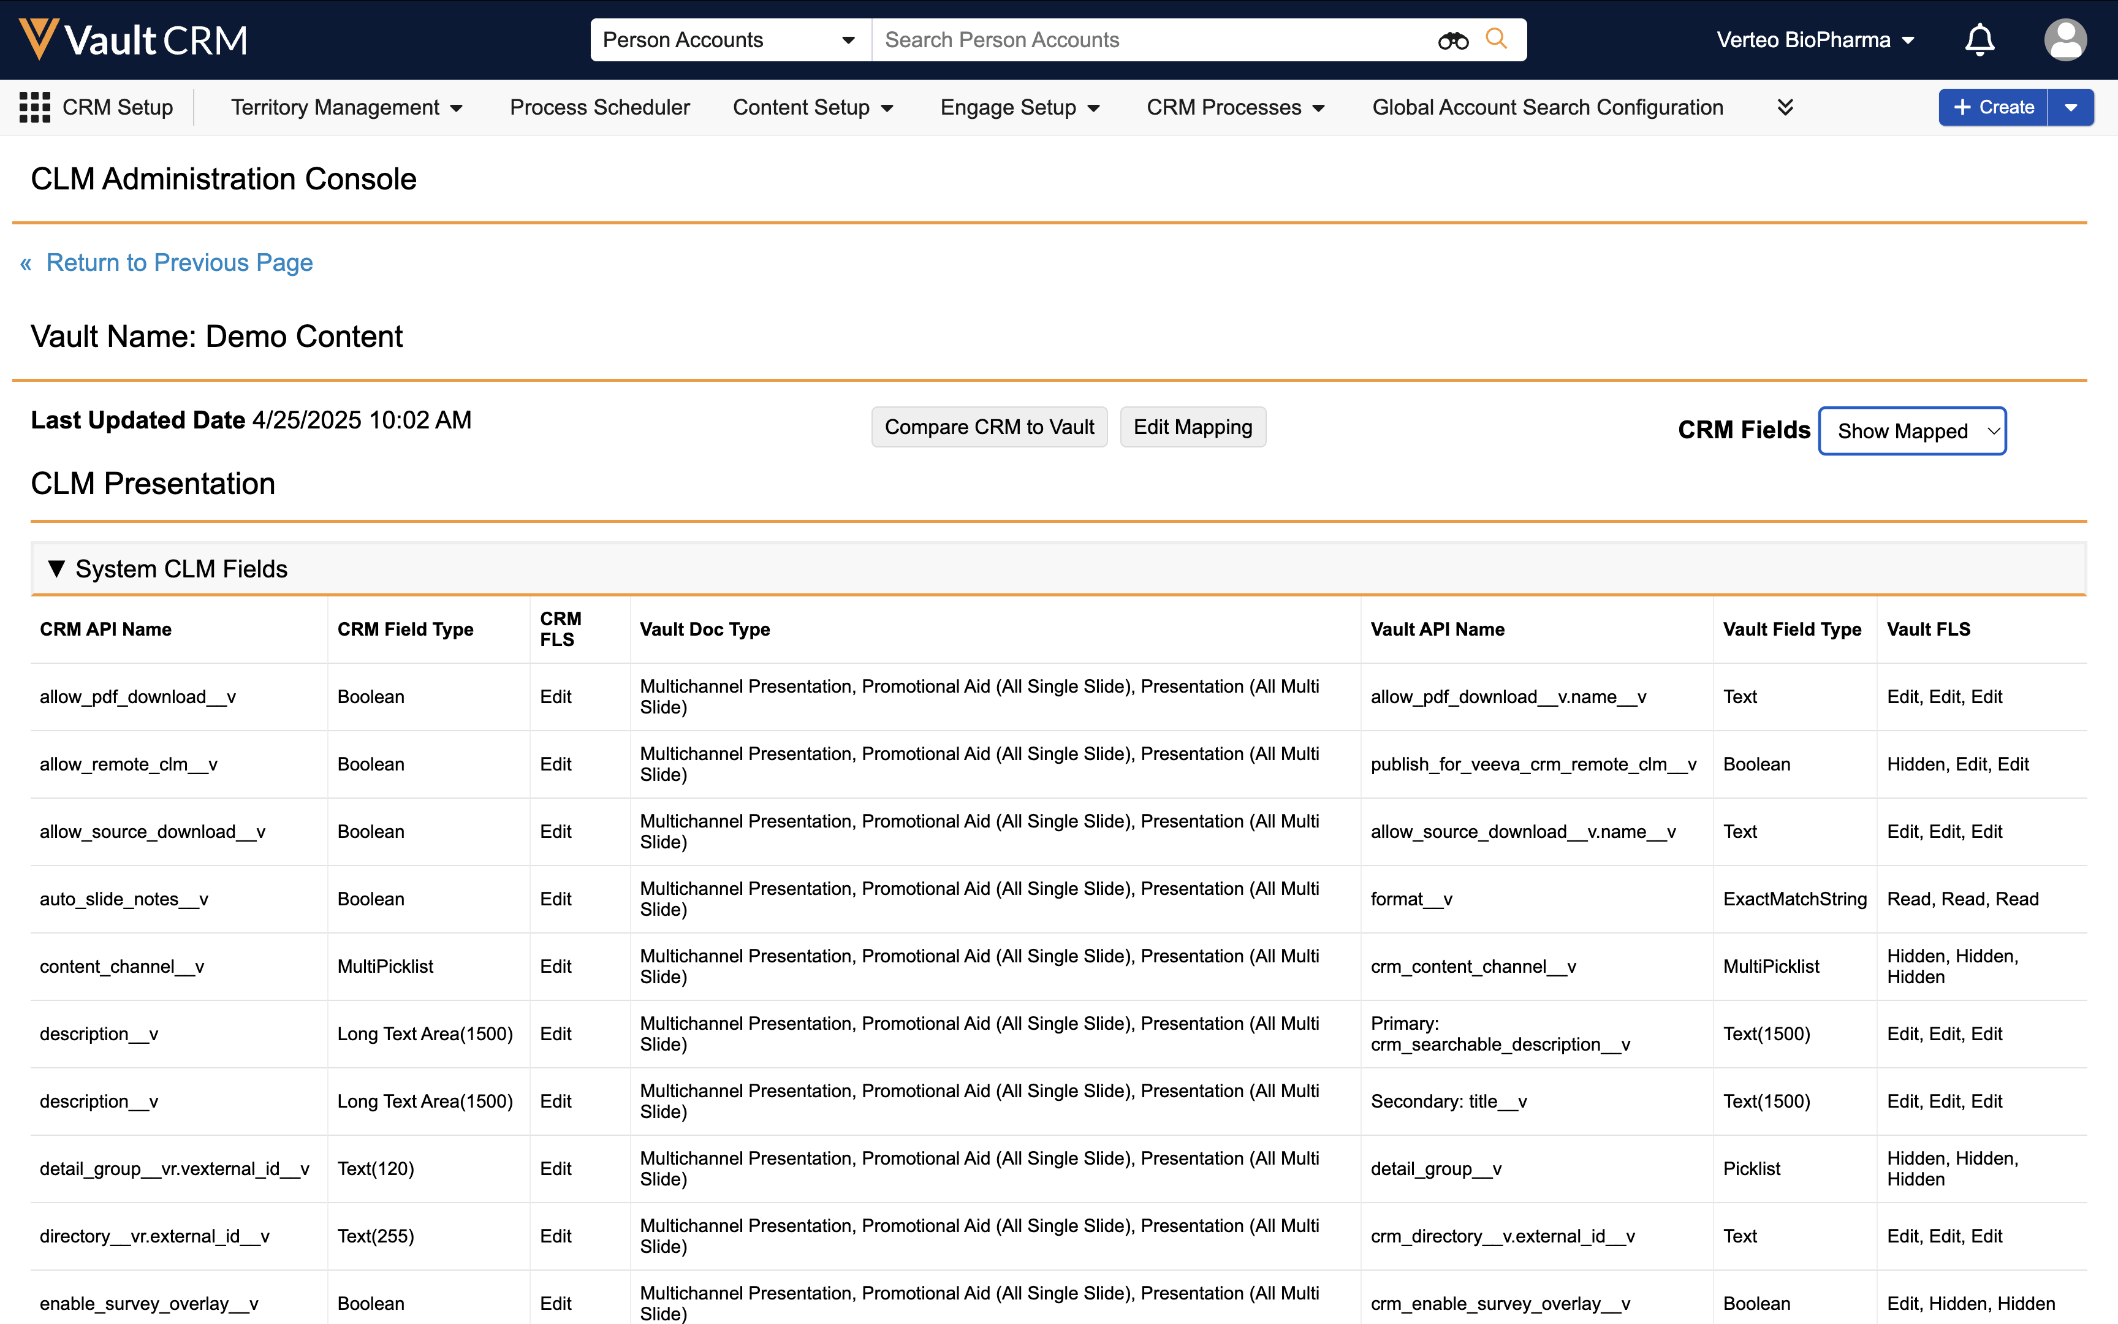Open the CRM Fields Show Mapped dropdown
Image resolution: width=2118 pixels, height=1324 pixels.
pos(1911,431)
